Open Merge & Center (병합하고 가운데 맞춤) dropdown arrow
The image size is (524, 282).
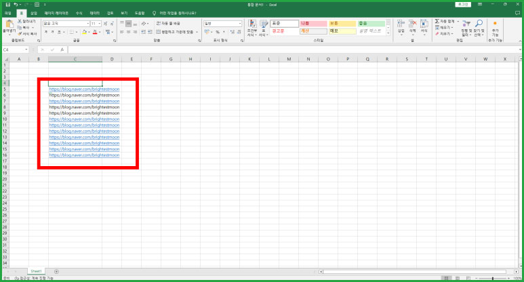(x=197, y=32)
